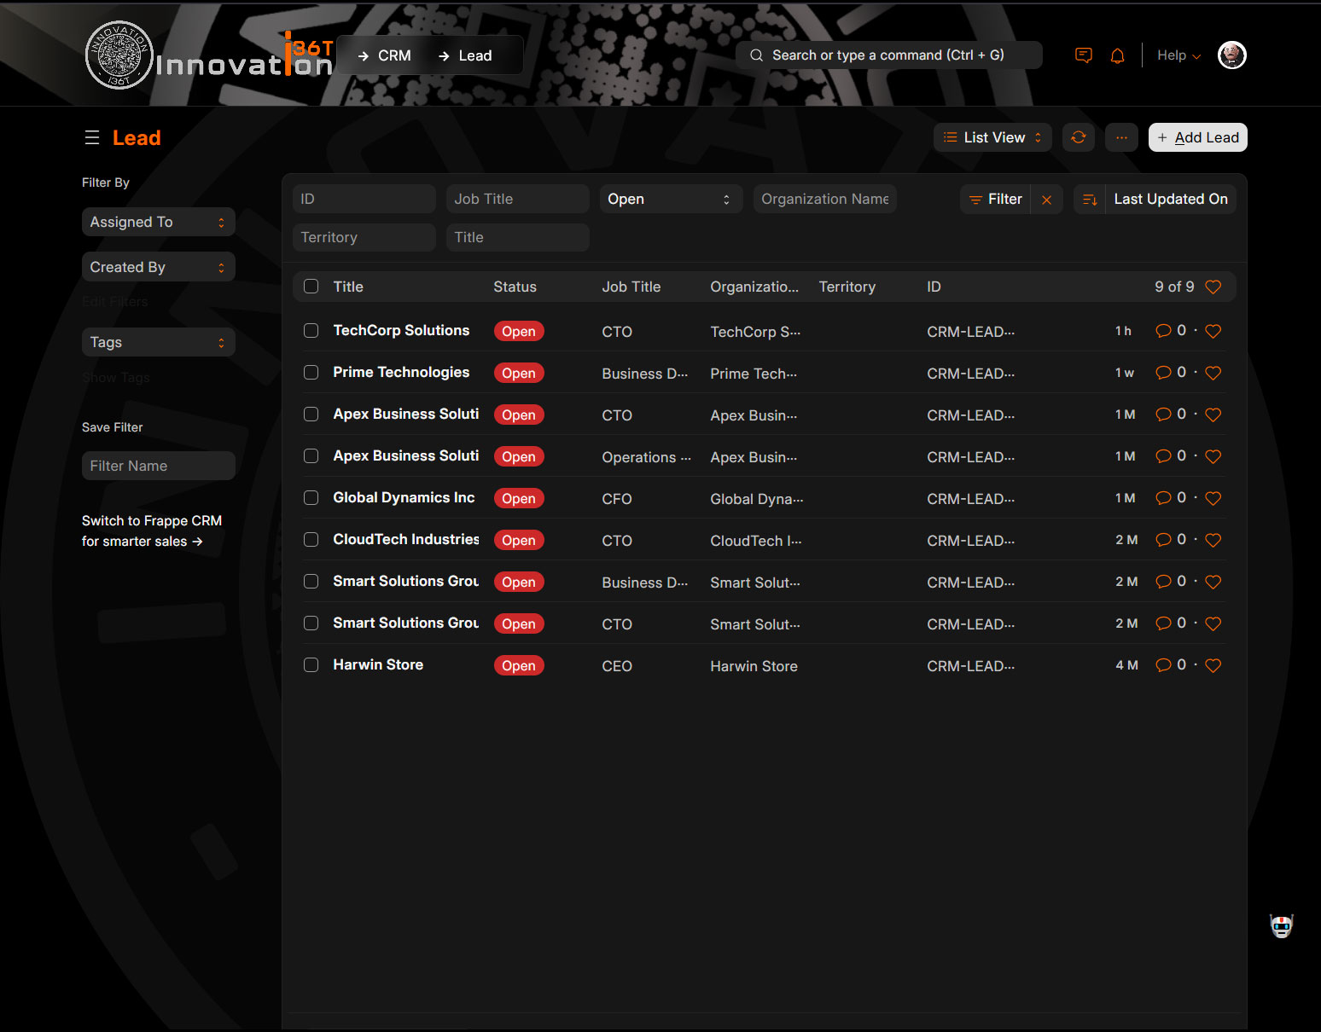Click the refresh list icon
Screen dimensions: 1321x1032
1079,137
